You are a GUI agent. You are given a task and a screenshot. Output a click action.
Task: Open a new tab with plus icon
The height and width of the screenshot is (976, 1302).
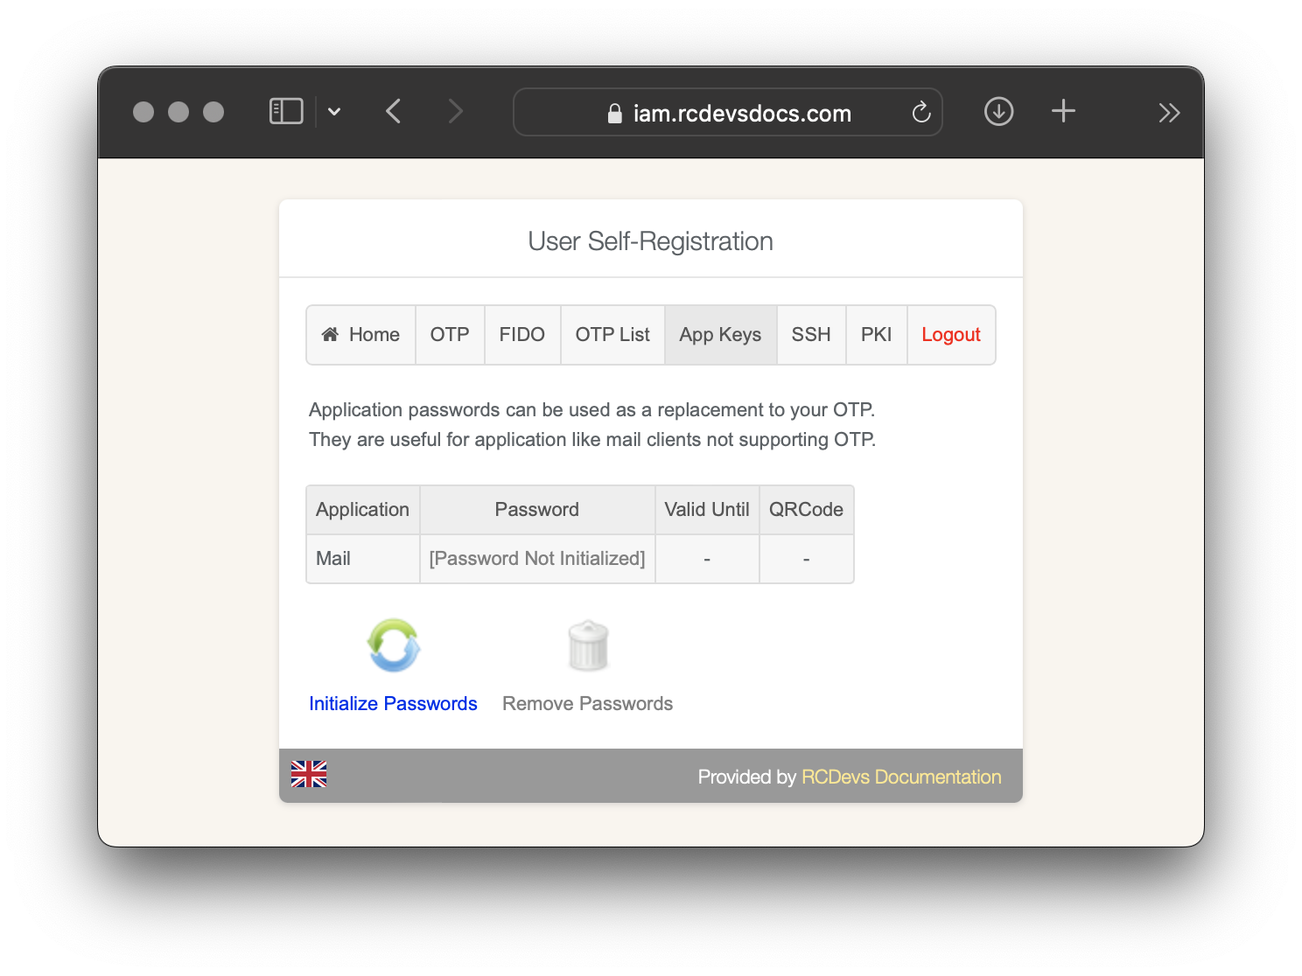pyautogui.click(x=1063, y=111)
